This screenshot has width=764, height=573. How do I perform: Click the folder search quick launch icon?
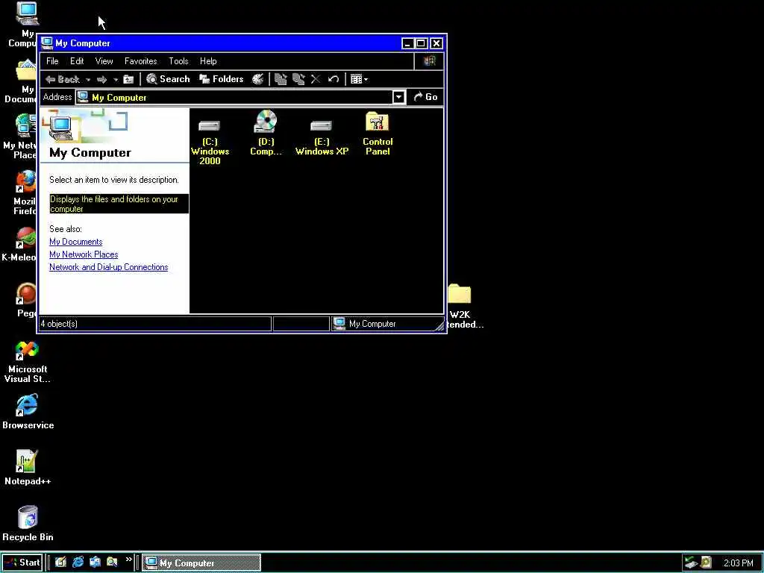pyautogui.click(x=112, y=563)
